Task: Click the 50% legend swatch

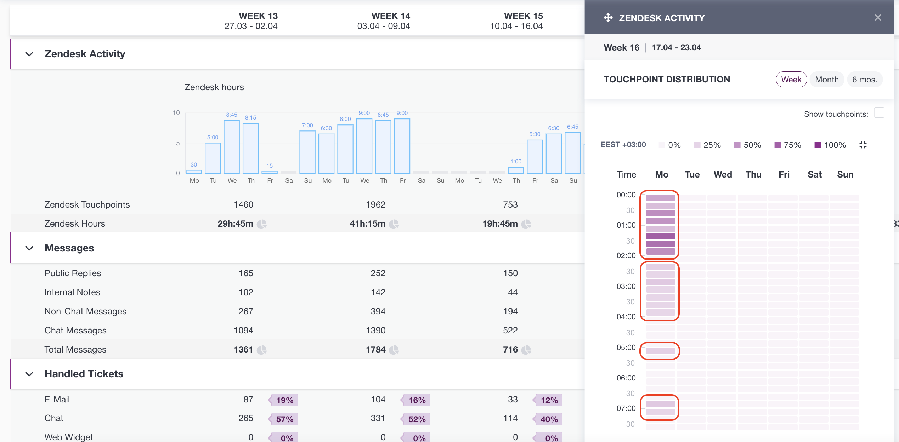Action: (x=737, y=145)
